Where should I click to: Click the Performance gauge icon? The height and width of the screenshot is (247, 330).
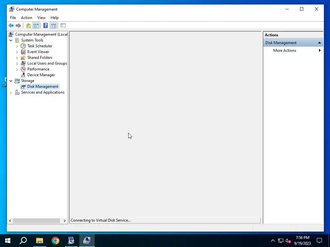(23, 69)
